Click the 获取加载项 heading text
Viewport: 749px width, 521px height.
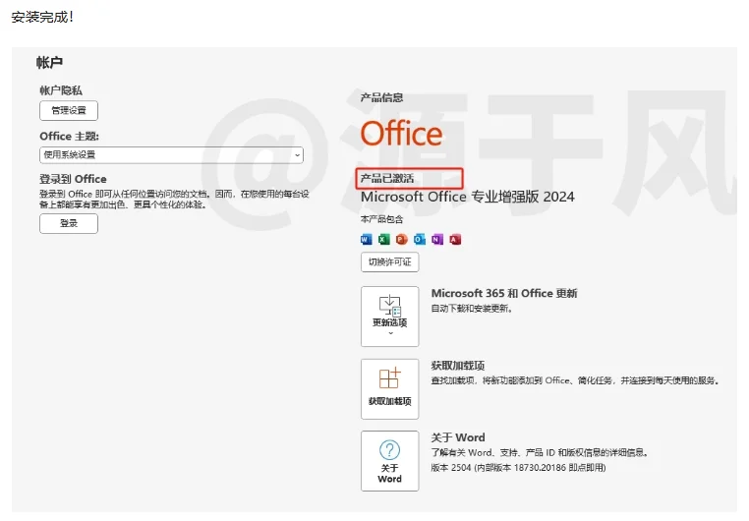coord(458,366)
